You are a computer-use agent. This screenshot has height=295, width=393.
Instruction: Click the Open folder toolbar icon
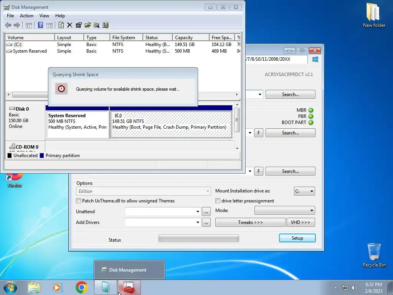(x=88, y=25)
